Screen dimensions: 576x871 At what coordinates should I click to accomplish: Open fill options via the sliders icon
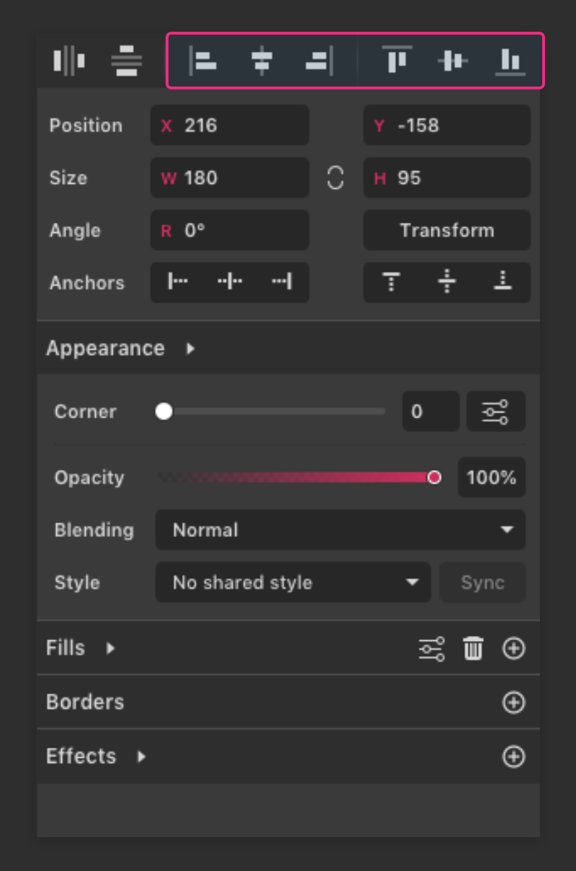pos(431,648)
